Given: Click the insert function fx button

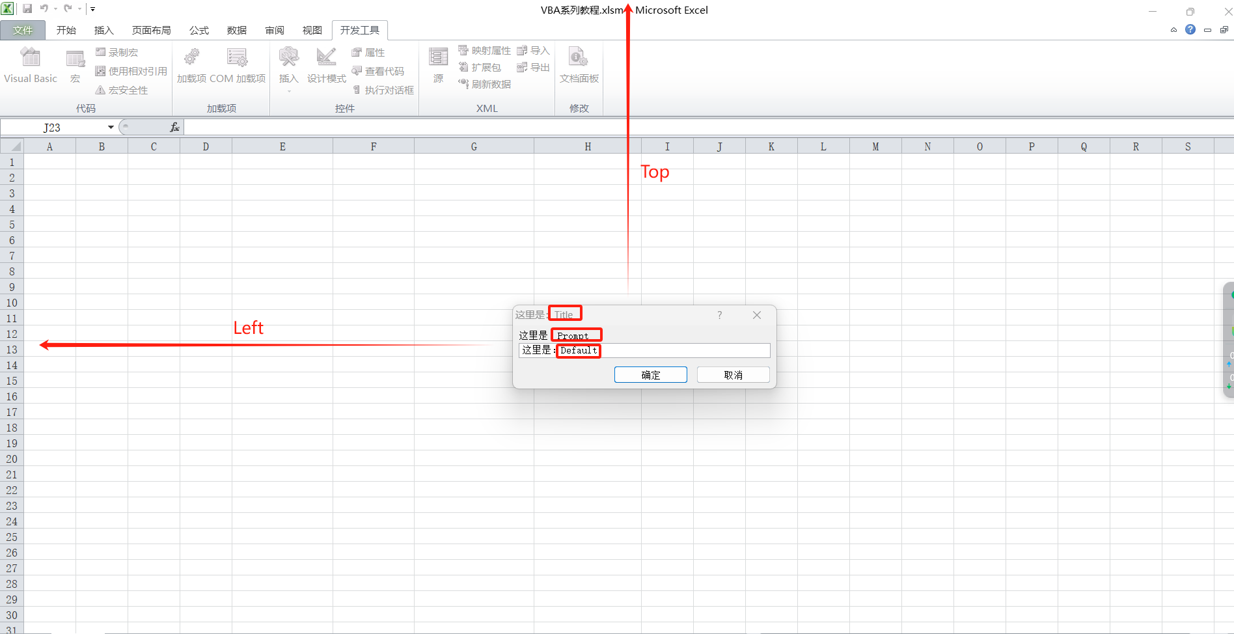Looking at the screenshot, I should tap(174, 127).
